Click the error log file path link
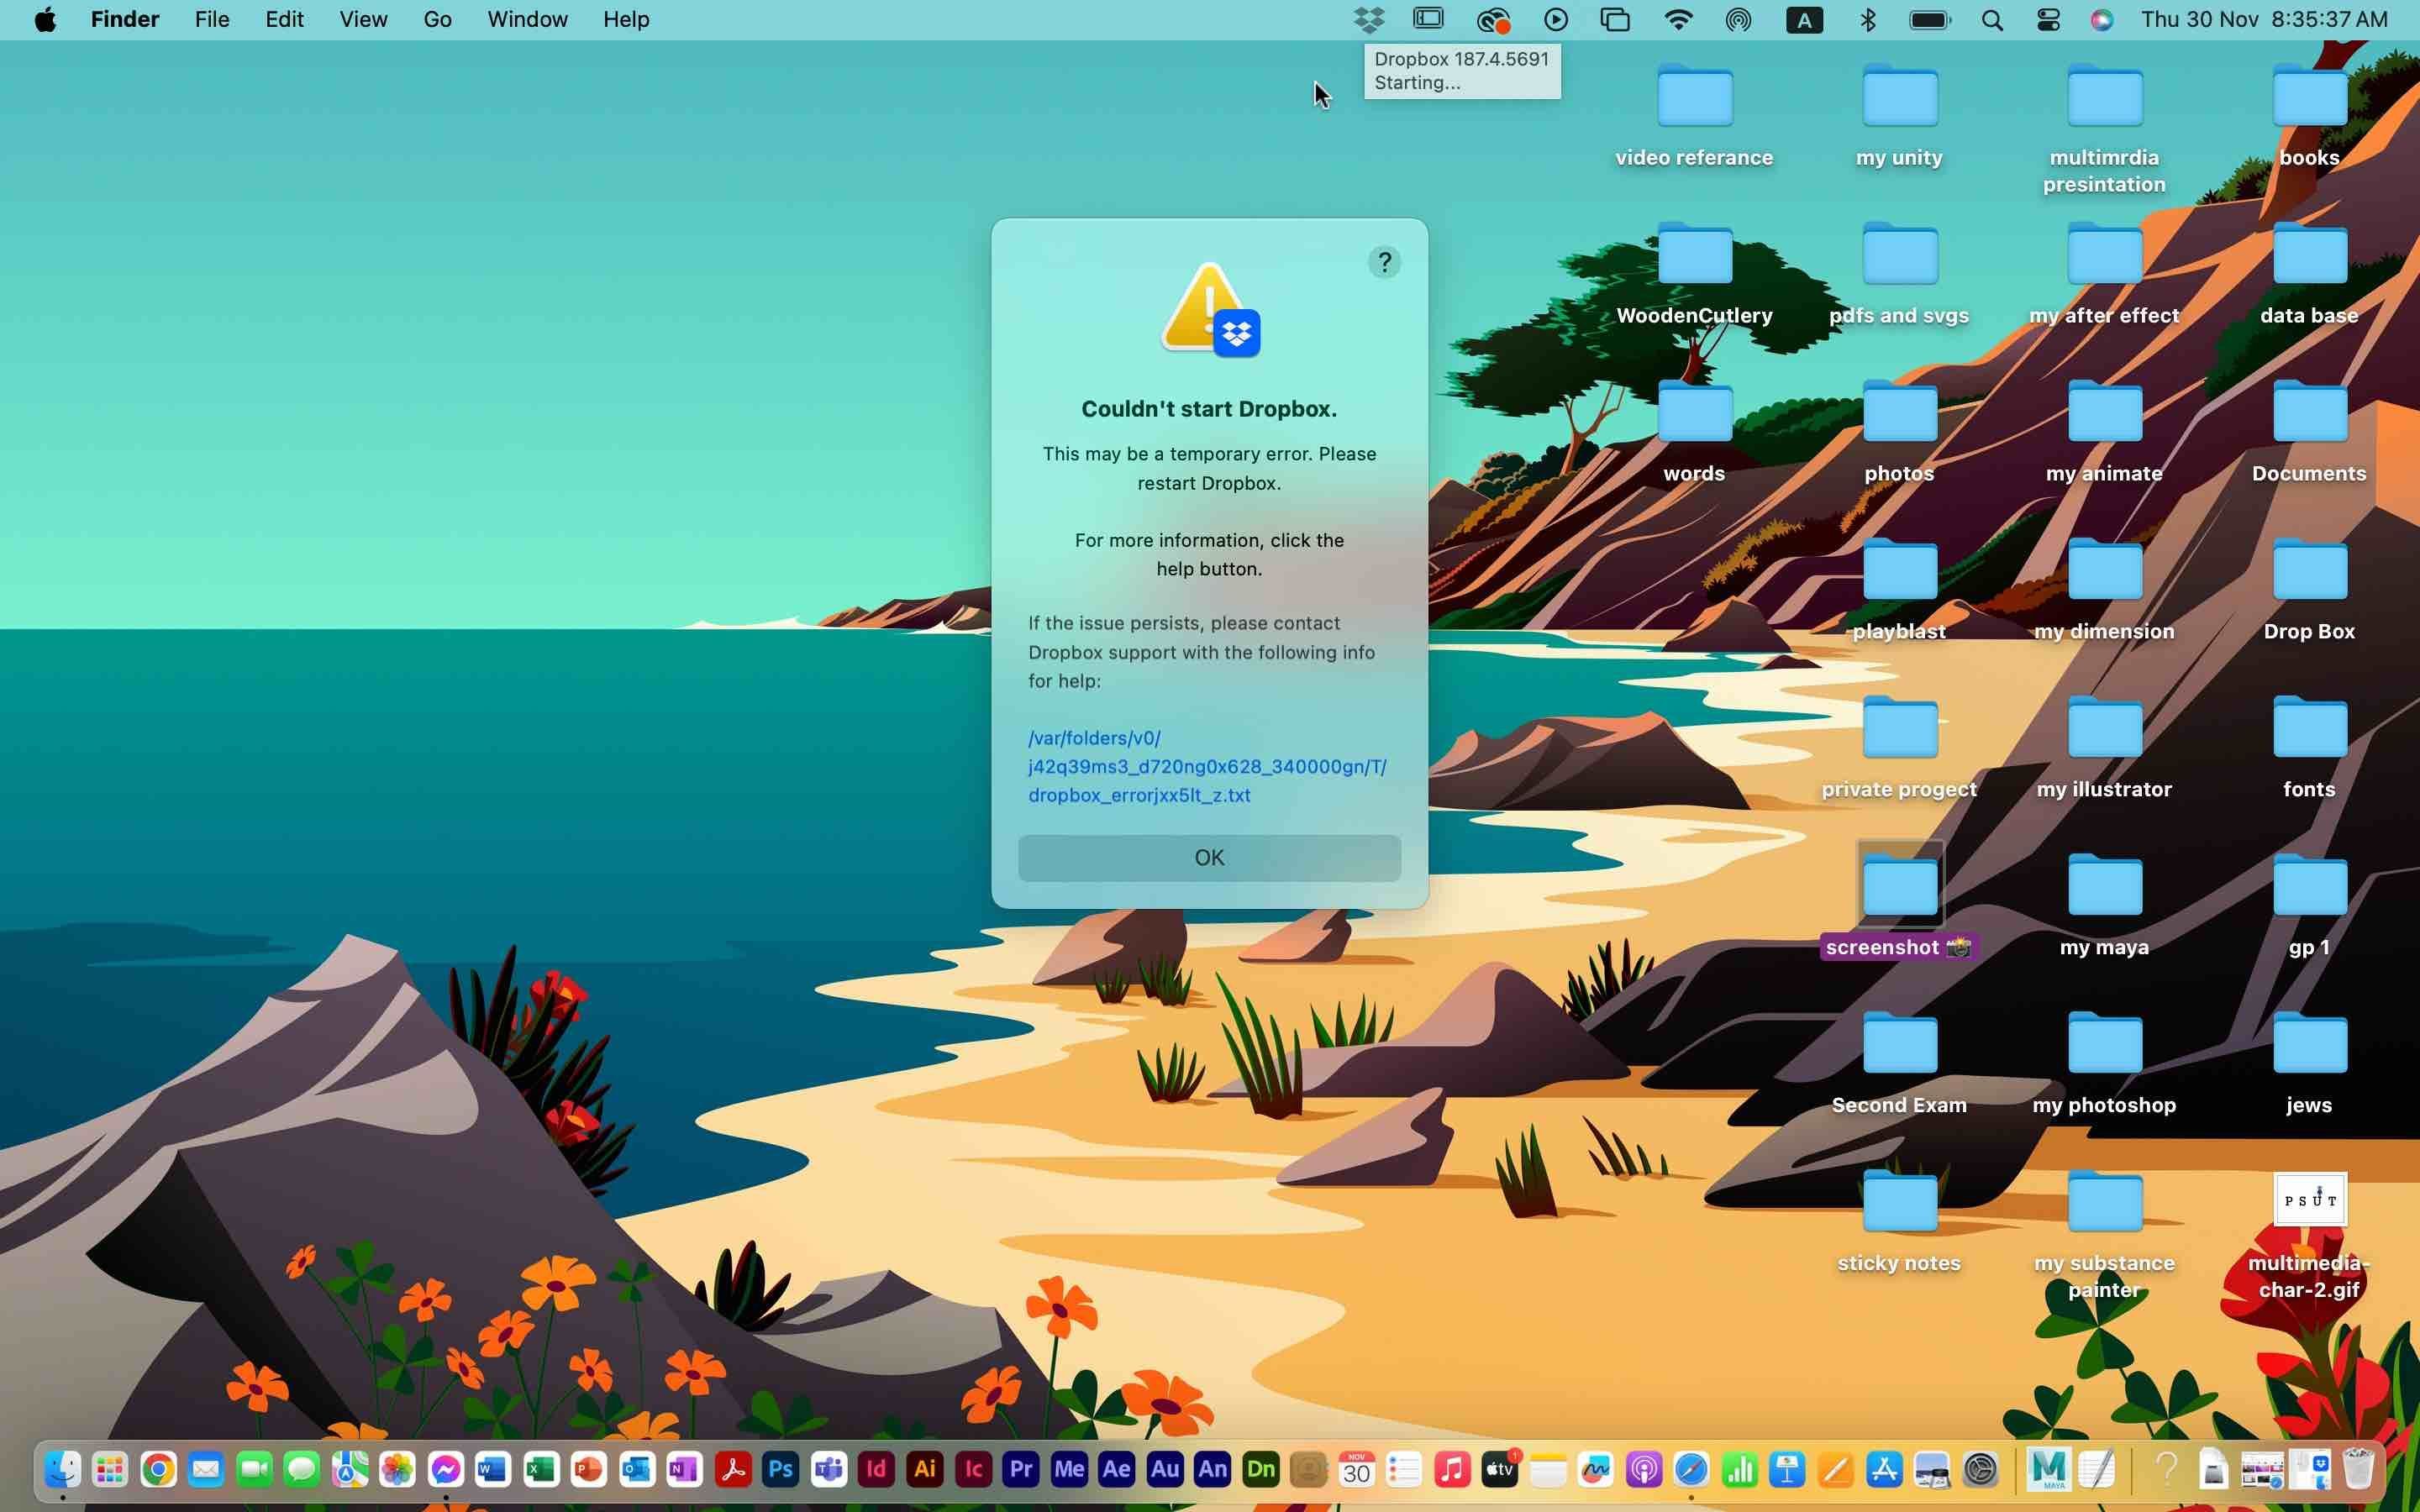 click(1207, 766)
